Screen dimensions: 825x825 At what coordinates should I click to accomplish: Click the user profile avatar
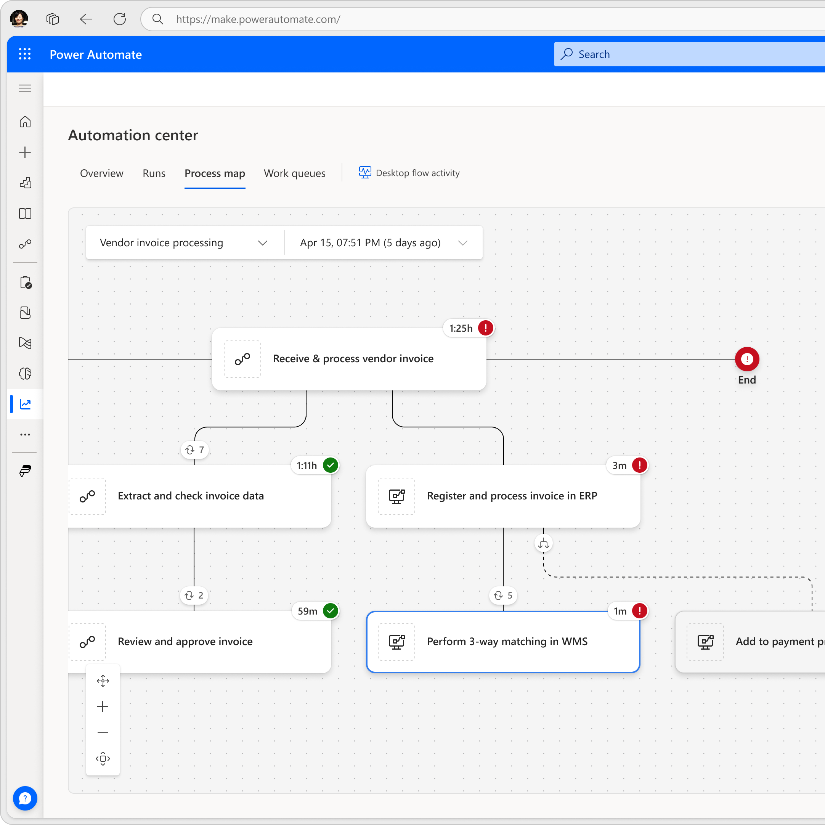19,19
